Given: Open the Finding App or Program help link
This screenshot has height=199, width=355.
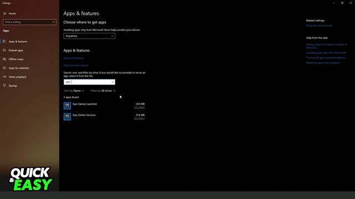Looking at the screenshot, I should click(x=326, y=46).
